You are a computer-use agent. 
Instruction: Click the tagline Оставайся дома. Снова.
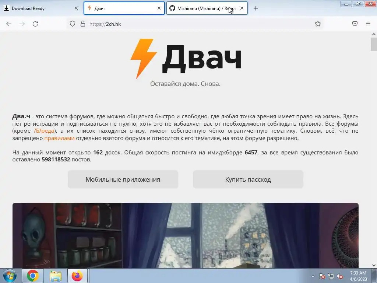pyautogui.click(x=186, y=84)
